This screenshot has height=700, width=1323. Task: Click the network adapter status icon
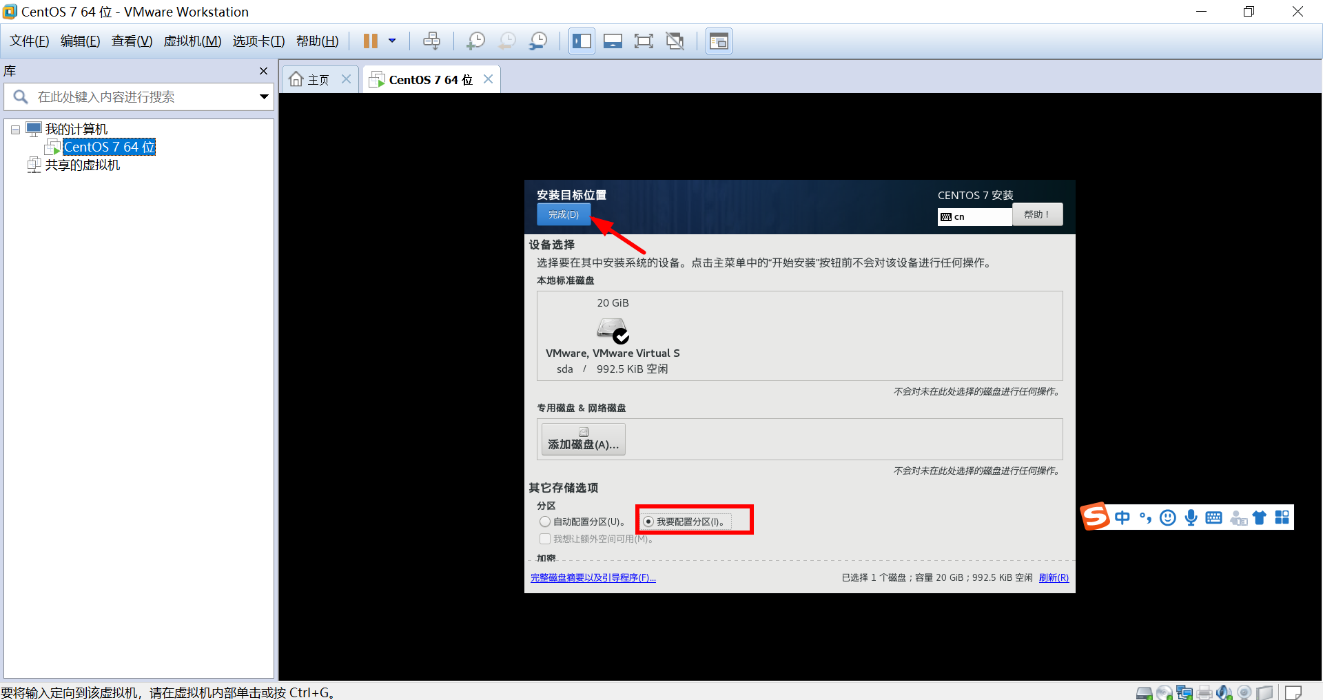pyautogui.click(x=1184, y=692)
